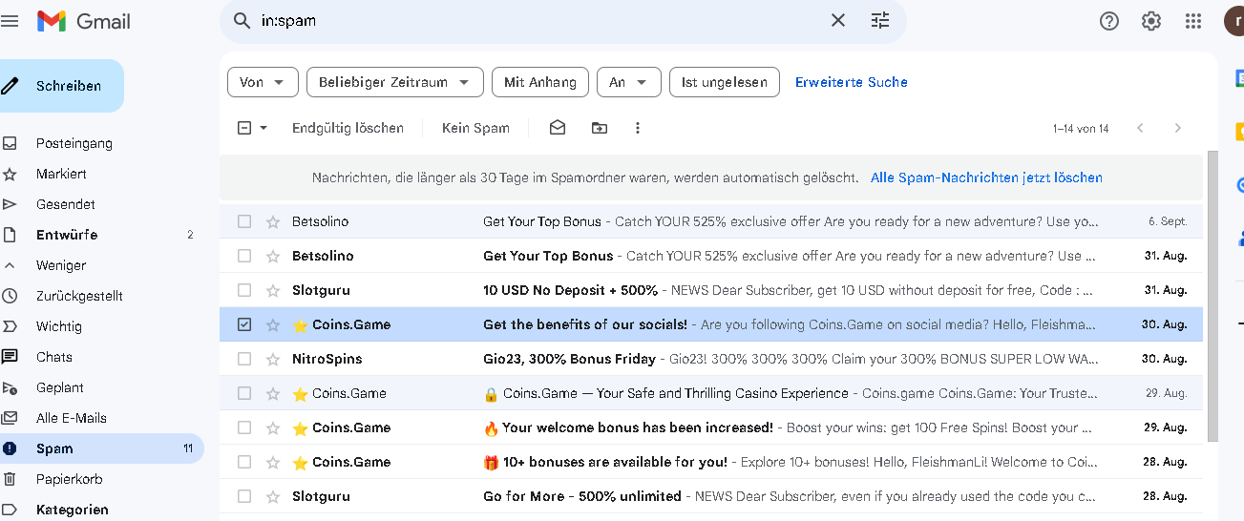Tick the checkbox for Slotguru 10 USD email

pos(244,290)
